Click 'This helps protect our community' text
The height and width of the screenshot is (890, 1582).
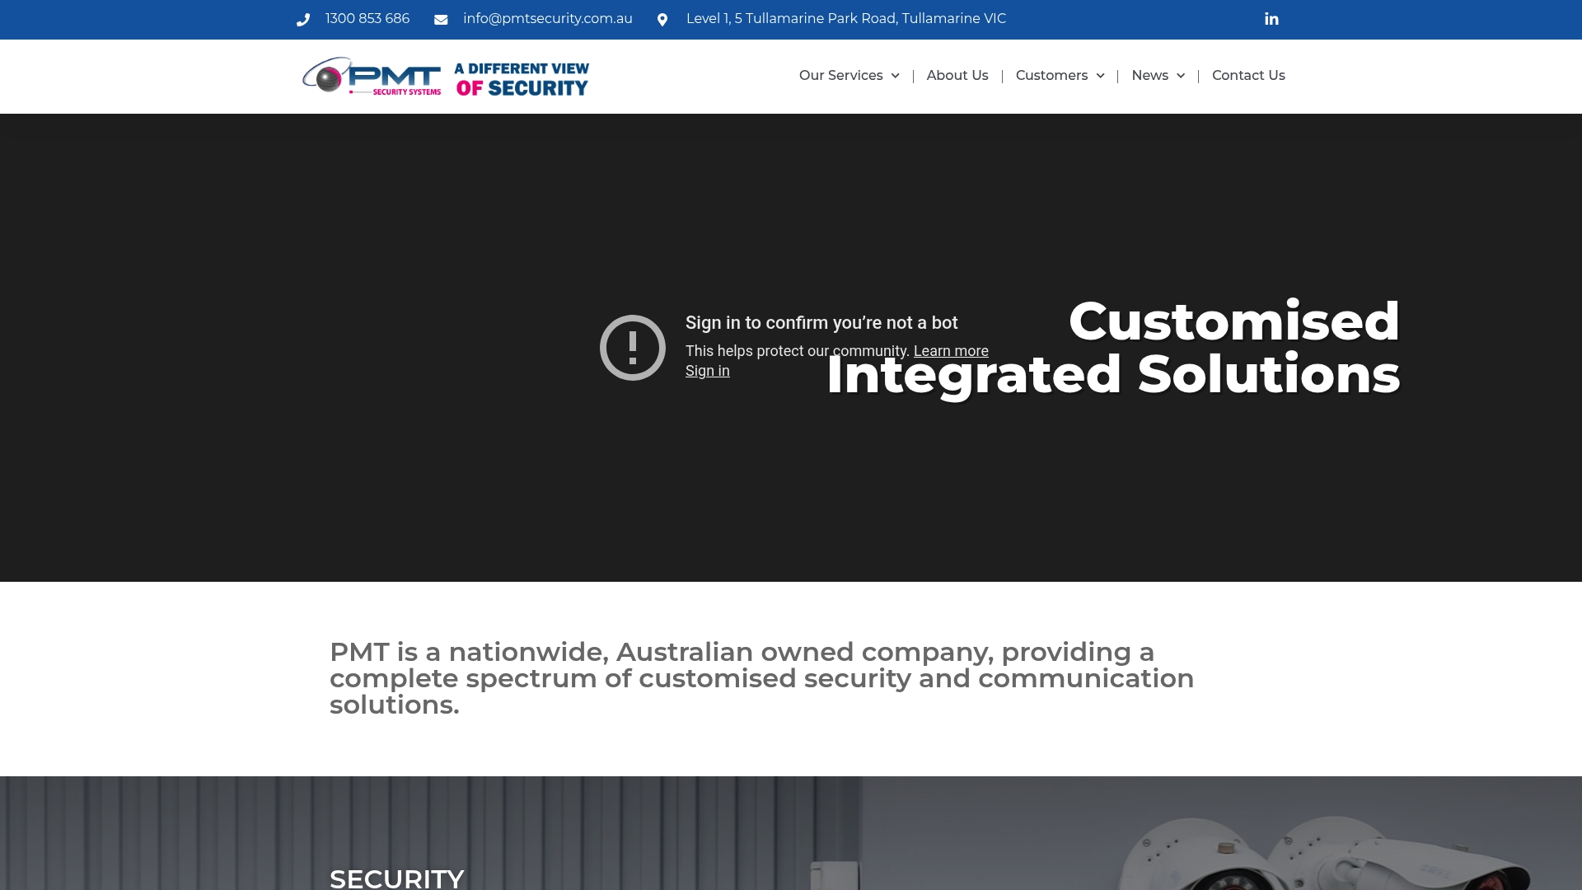click(797, 351)
